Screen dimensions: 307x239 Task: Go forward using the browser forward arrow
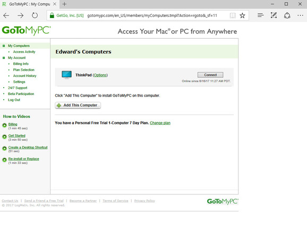coord(20,15)
